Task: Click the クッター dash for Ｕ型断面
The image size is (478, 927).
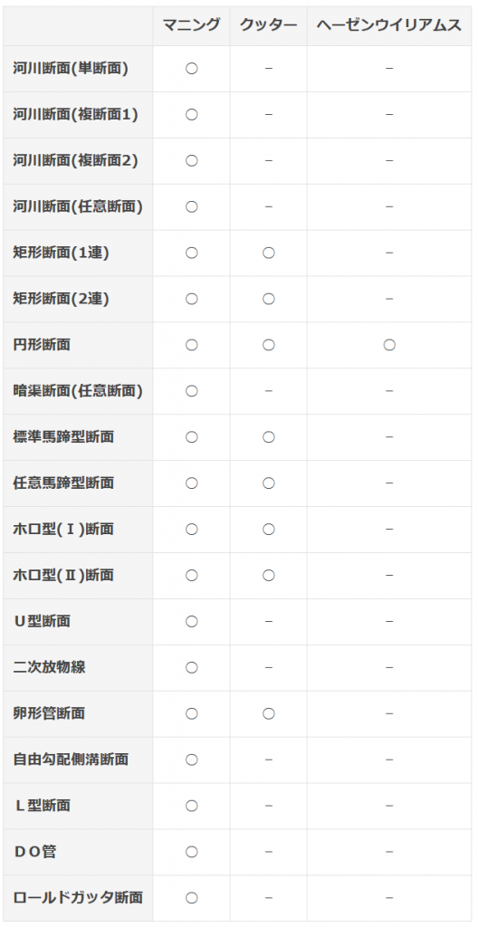Action: click(x=269, y=622)
